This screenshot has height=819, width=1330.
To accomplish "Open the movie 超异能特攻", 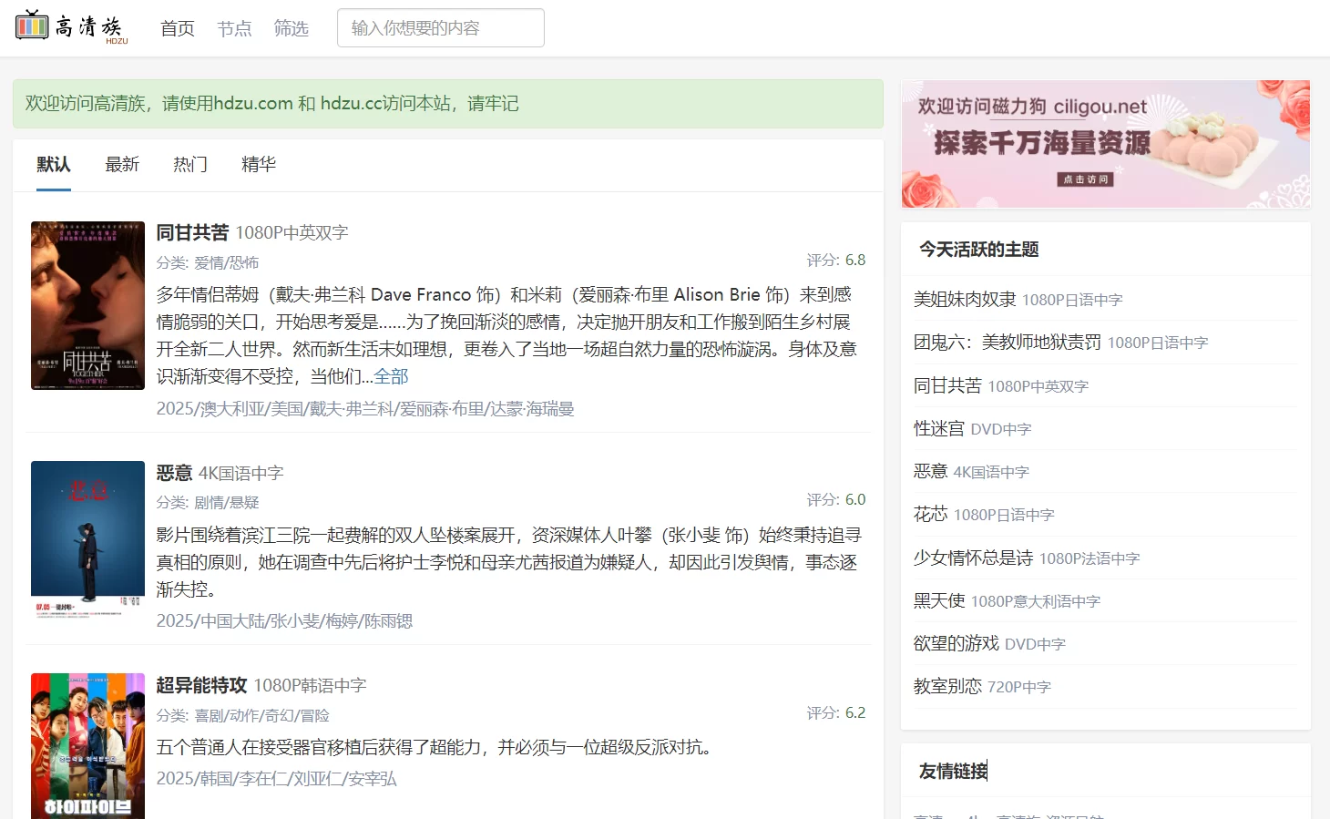I will point(202,684).
